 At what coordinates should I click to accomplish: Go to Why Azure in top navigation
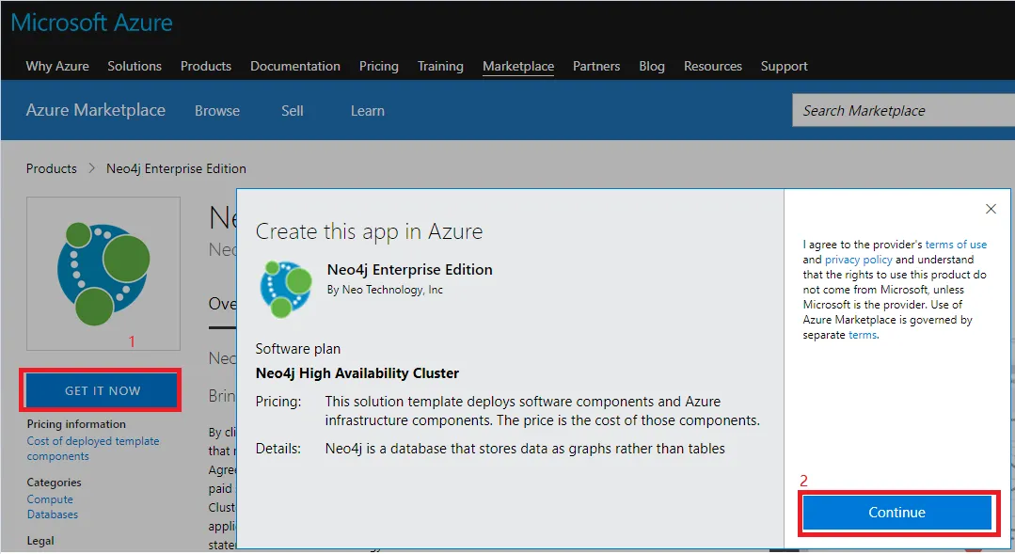[x=57, y=66]
